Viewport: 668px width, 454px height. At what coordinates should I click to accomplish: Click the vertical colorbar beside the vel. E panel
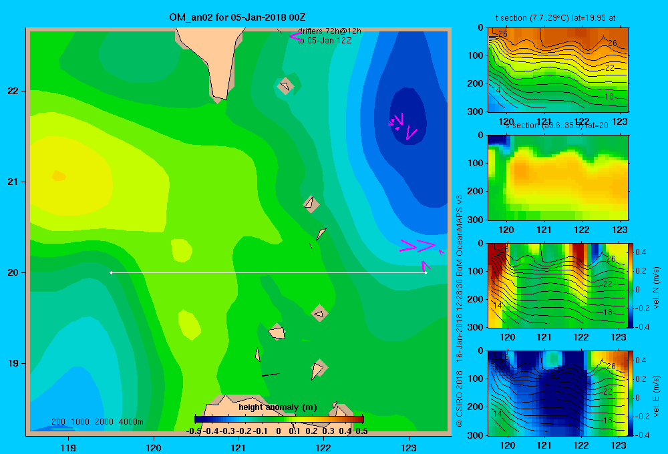(x=631, y=393)
